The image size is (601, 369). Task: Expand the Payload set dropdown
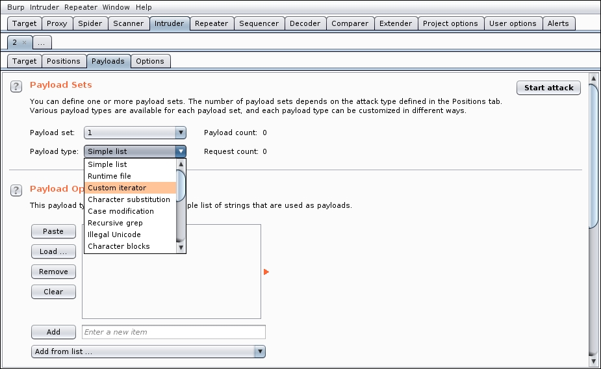(x=181, y=133)
